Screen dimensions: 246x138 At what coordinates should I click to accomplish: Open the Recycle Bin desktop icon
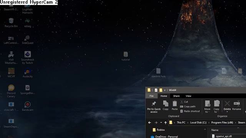(11, 23)
